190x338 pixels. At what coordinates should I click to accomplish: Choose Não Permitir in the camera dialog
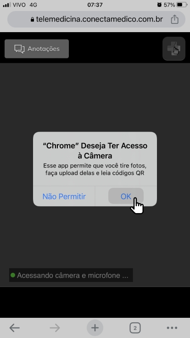point(64,197)
